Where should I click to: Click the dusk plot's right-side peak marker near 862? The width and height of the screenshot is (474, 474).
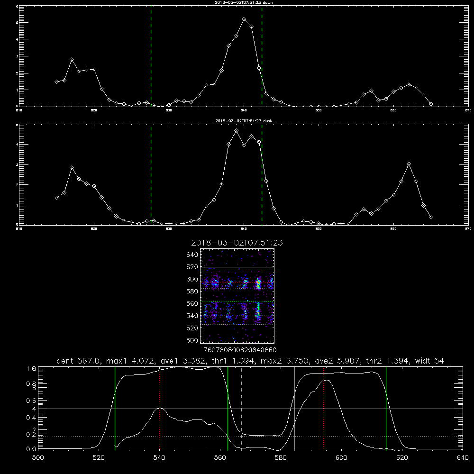[409, 164]
